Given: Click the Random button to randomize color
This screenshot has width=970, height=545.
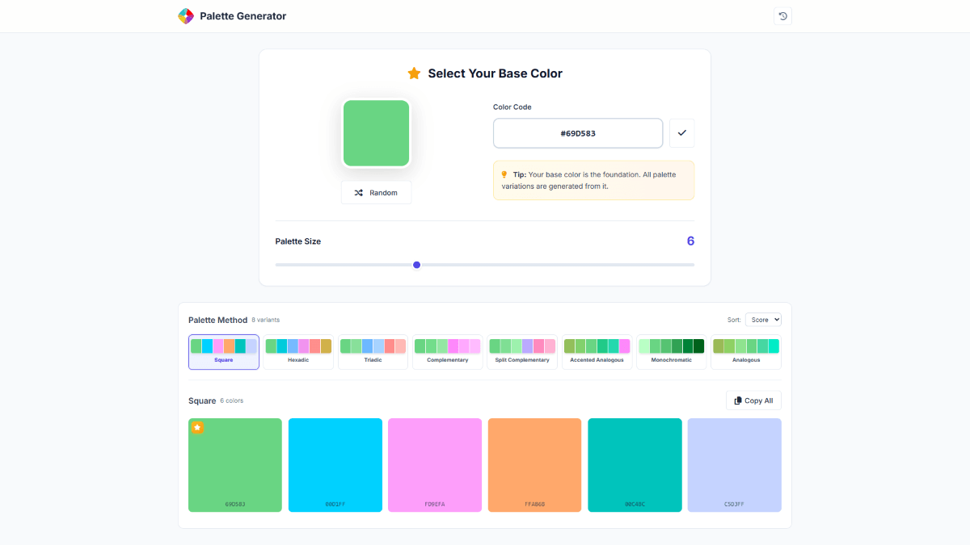Looking at the screenshot, I should tap(376, 192).
